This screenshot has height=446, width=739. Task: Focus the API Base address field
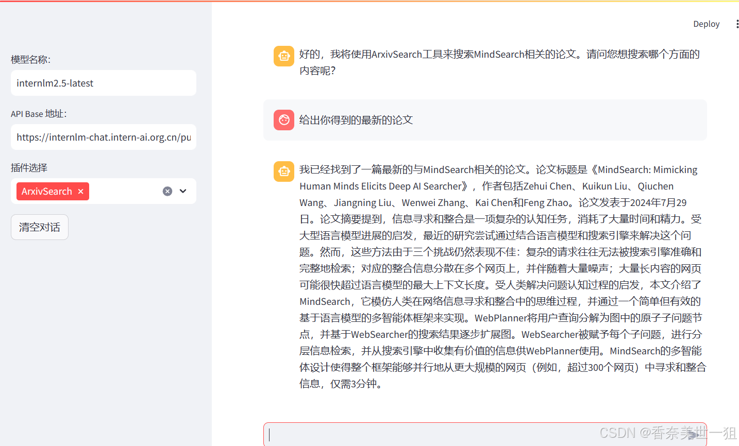[x=104, y=137]
